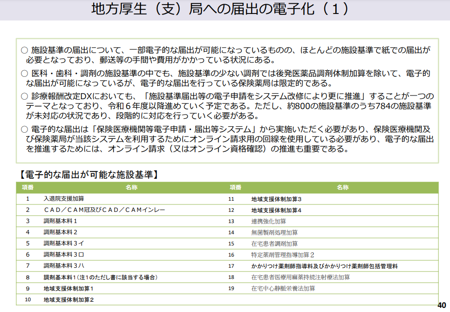Select the 連携強化加算 row
Viewport: 450px width, 312px height.
click(x=269, y=221)
